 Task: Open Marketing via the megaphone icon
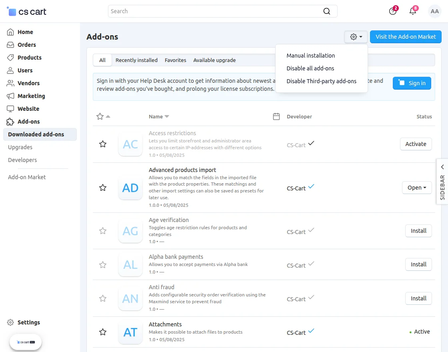tap(11, 96)
